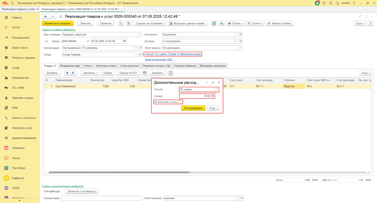Add document to favorites with the star

(x=61, y=16)
